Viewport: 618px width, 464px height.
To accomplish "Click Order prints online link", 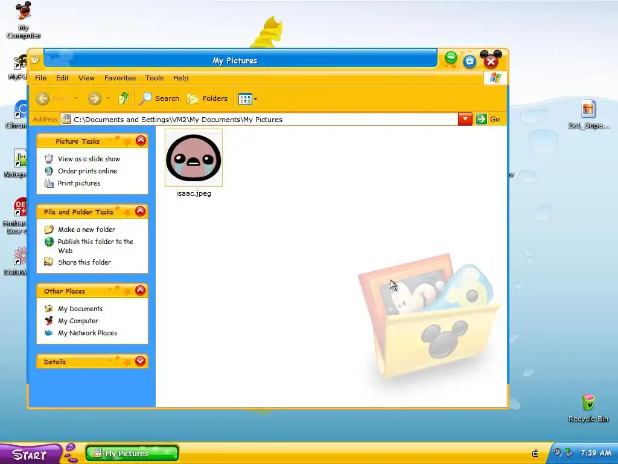I will [x=87, y=171].
